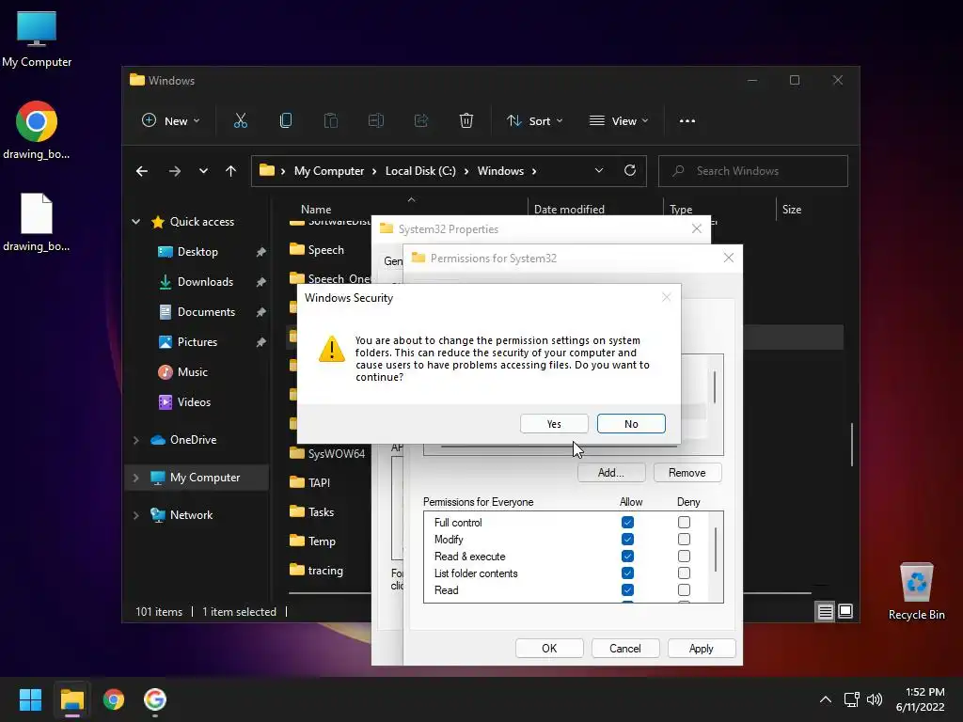Select the Recycle Bin desktop icon
The width and height of the screenshot is (963, 722).
pos(916,591)
